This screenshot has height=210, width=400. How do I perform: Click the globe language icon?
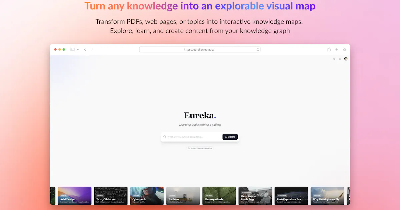pyautogui.click(x=334, y=59)
